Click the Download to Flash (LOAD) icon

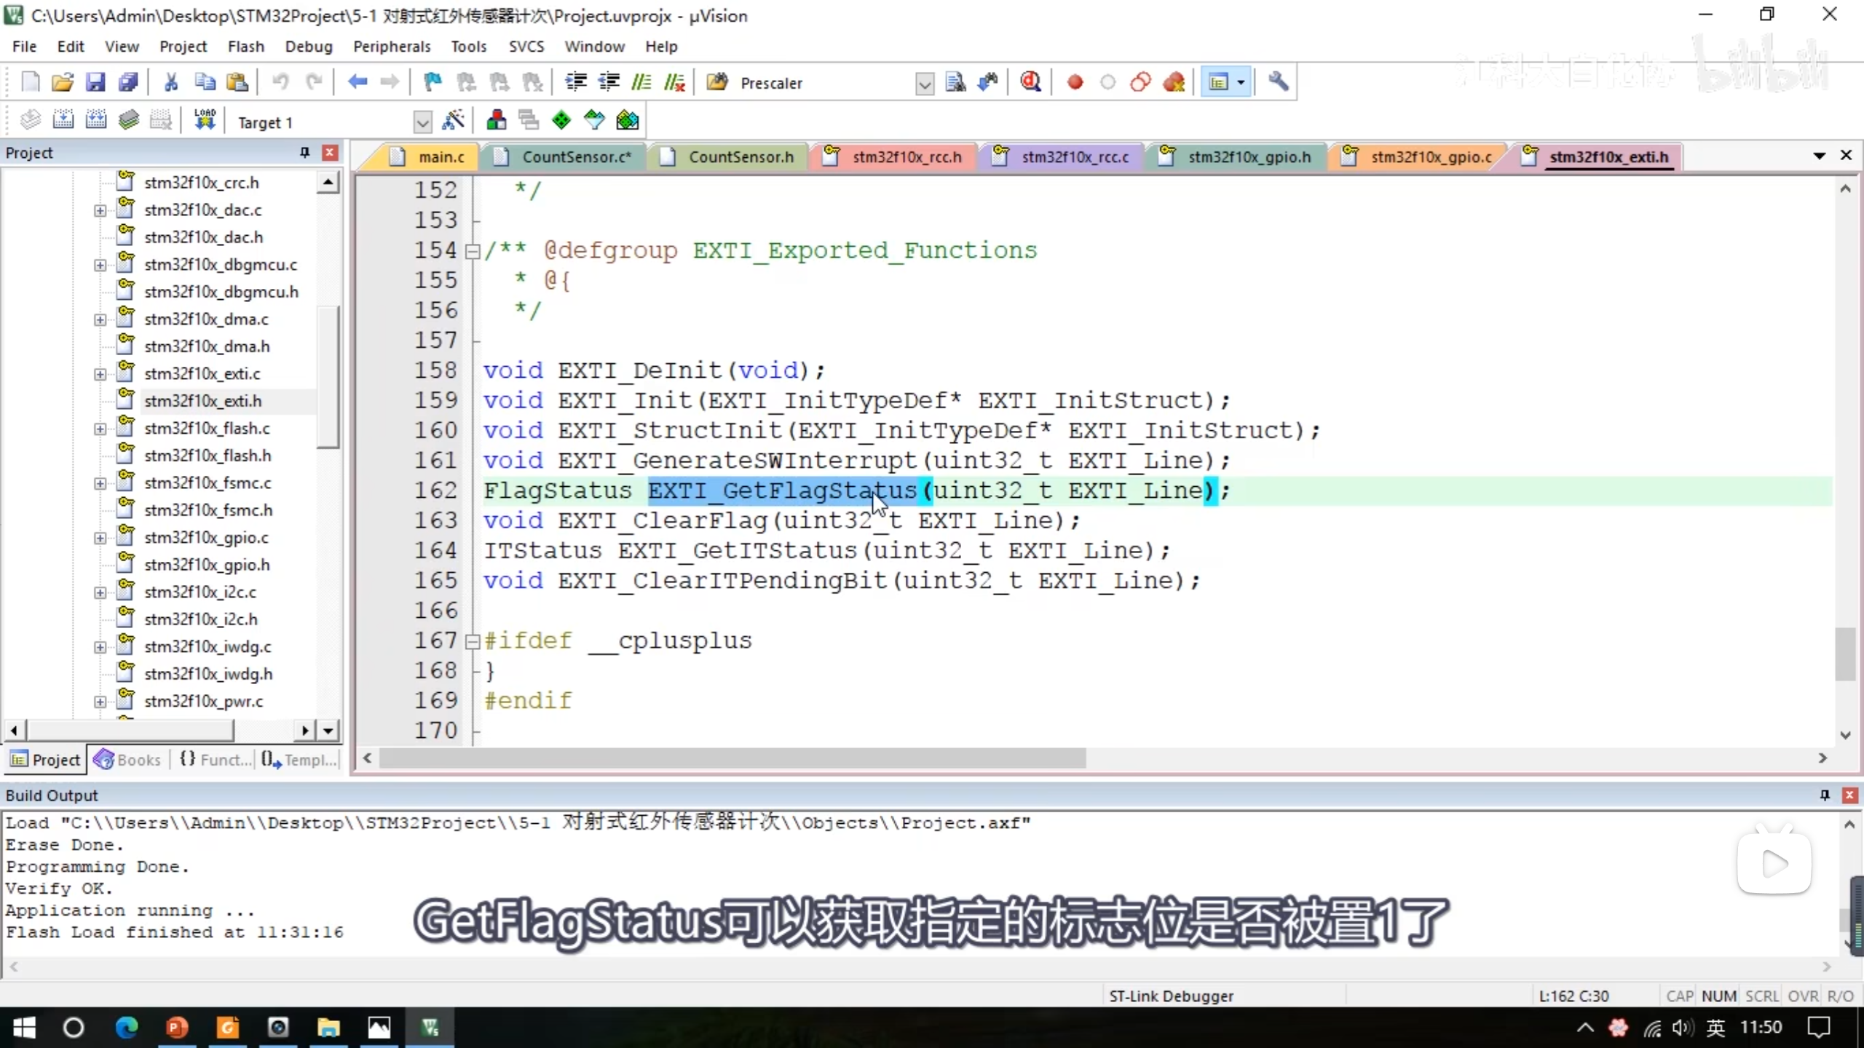pyautogui.click(x=205, y=120)
